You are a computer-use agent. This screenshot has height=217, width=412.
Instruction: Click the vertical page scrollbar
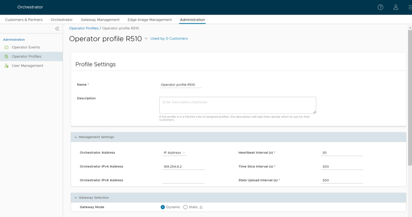tap(409, 97)
